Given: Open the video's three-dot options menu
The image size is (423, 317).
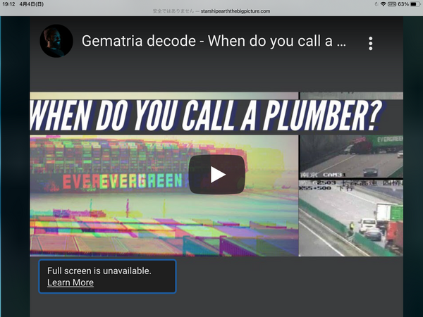Looking at the screenshot, I should (x=370, y=43).
